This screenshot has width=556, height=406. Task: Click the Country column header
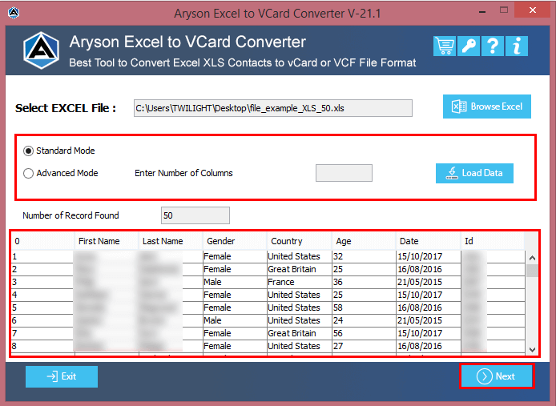[x=300, y=242]
